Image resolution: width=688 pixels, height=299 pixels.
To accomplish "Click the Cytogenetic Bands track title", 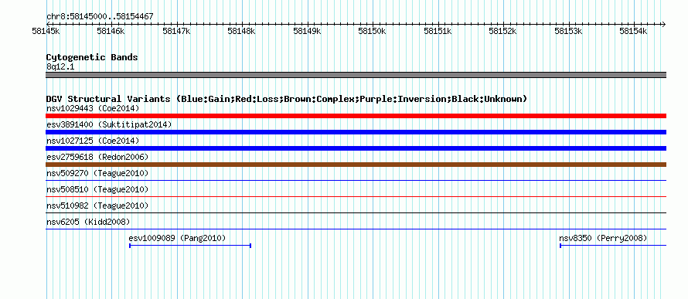I will click(92, 57).
